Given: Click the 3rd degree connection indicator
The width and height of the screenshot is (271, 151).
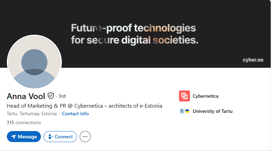Looking at the screenshot, I should (x=62, y=96).
